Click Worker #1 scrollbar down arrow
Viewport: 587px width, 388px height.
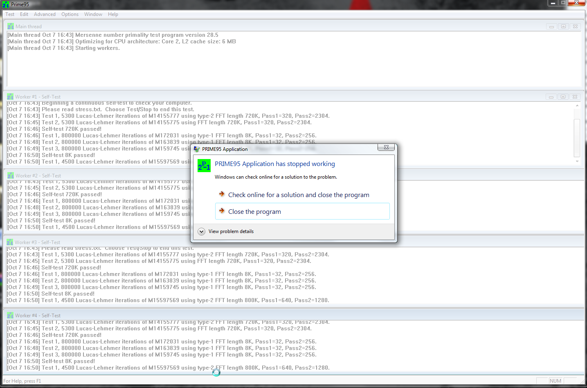pos(577,161)
